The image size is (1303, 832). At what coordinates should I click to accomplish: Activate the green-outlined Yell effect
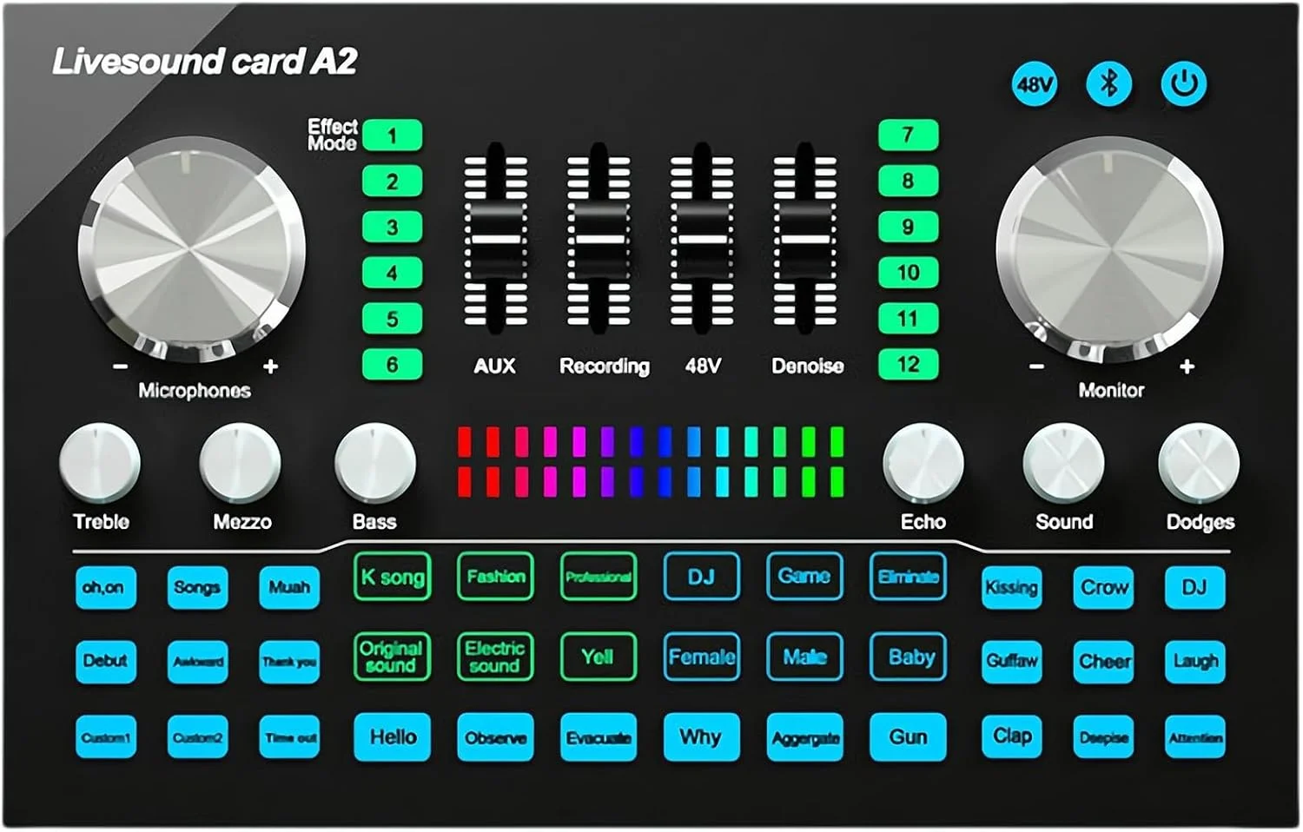pyautogui.click(x=599, y=657)
